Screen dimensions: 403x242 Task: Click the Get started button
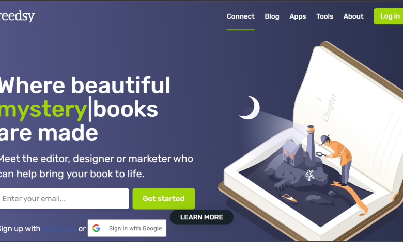click(164, 199)
